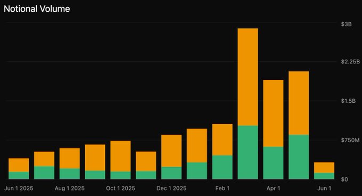Select green segment of the final Jun 1 bar
The image size is (362, 196).
click(324, 176)
